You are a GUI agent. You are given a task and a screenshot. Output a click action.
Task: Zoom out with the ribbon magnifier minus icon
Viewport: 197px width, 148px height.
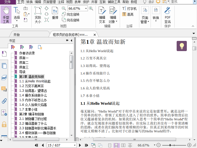click(x=64, y=9)
